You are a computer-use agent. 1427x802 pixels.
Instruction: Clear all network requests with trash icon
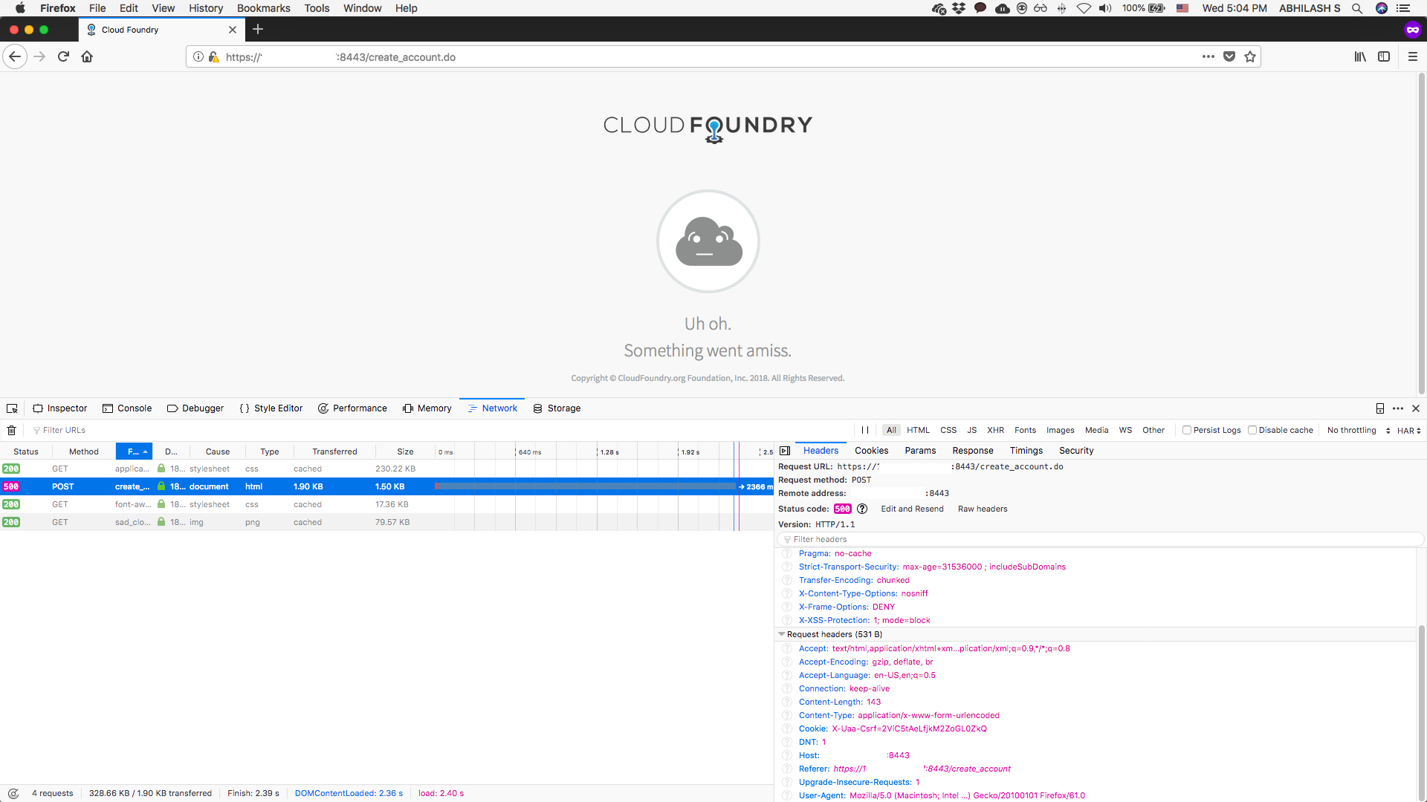coord(12,430)
